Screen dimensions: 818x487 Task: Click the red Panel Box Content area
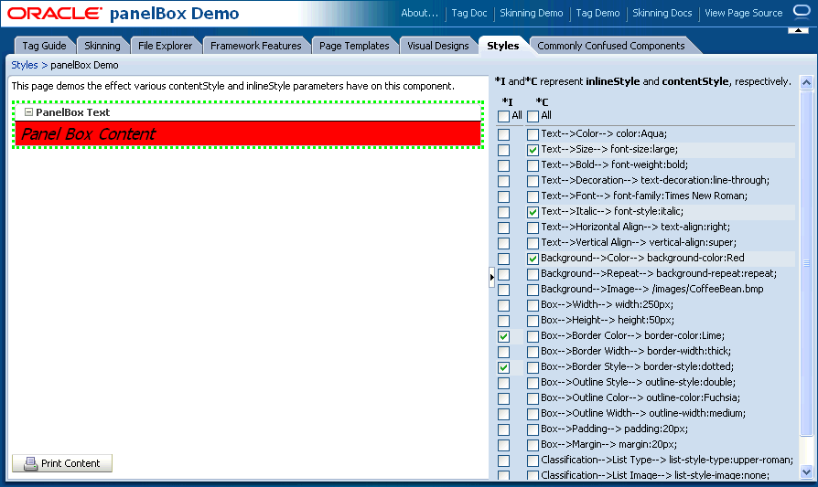pyautogui.click(x=248, y=134)
